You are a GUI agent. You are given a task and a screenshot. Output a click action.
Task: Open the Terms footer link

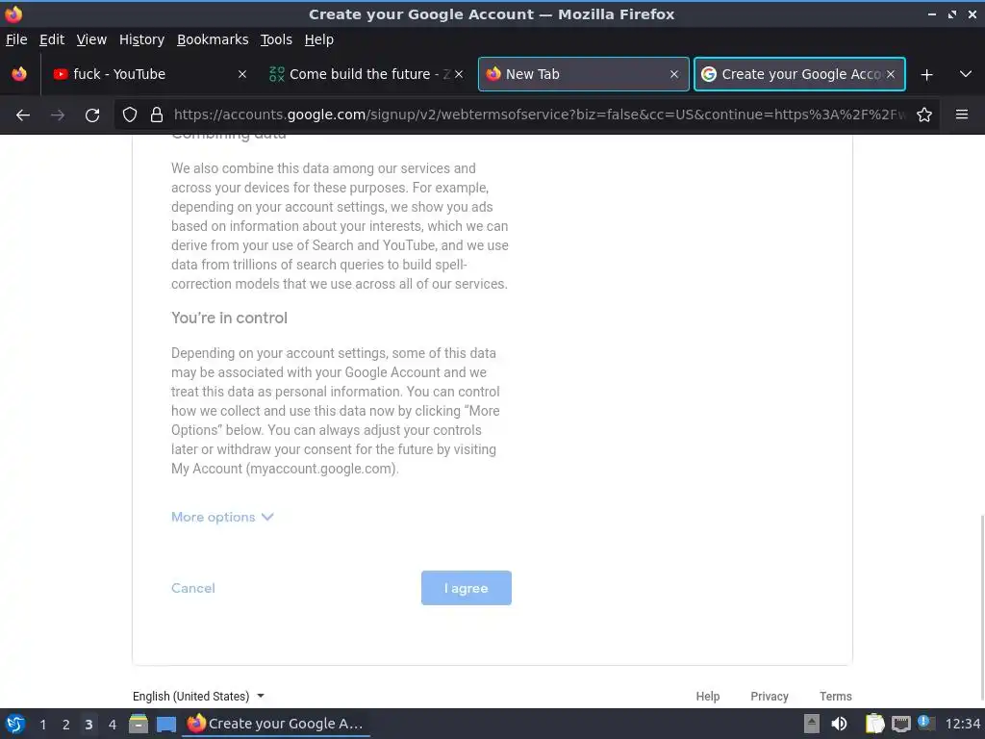[836, 697]
